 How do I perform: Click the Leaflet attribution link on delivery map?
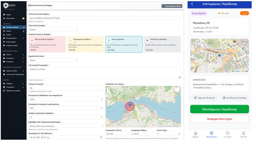point(236,71)
